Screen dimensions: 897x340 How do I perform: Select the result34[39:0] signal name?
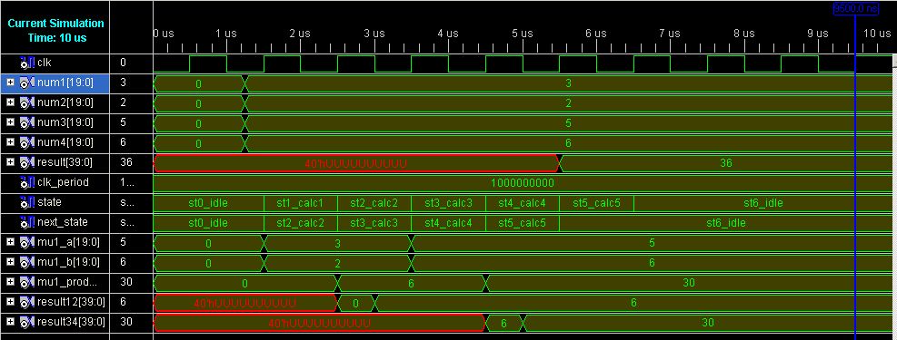[71, 322]
